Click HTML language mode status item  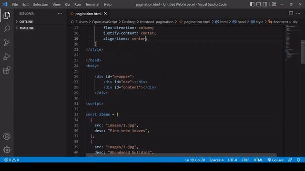click(x=258, y=160)
